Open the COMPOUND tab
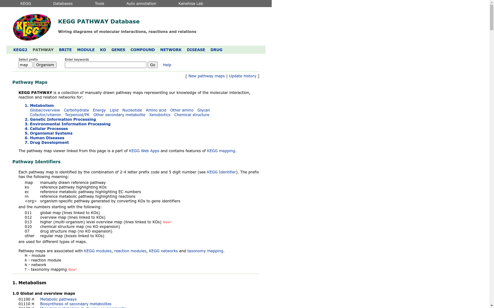The height and width of the screenshot is (308, 494). point(143,50)
